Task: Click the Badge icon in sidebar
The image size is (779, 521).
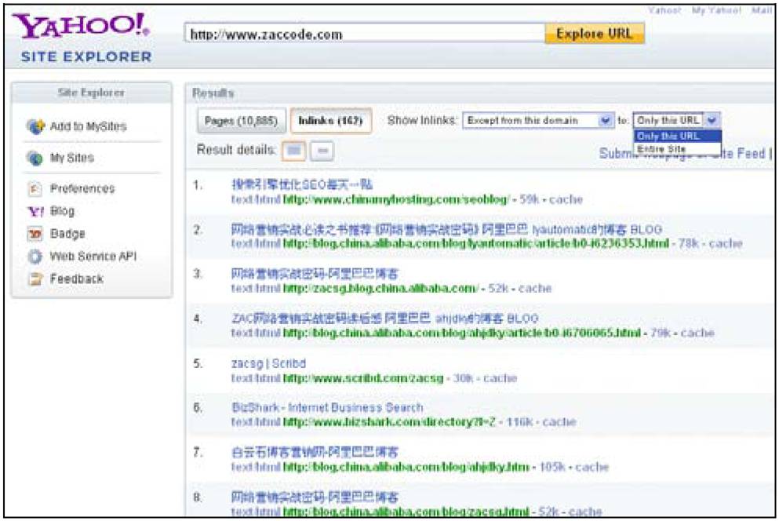Action: [35, 234]
